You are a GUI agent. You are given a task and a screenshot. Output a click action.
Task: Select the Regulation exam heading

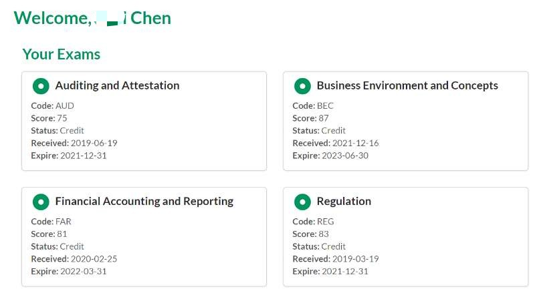coord(344,201)
